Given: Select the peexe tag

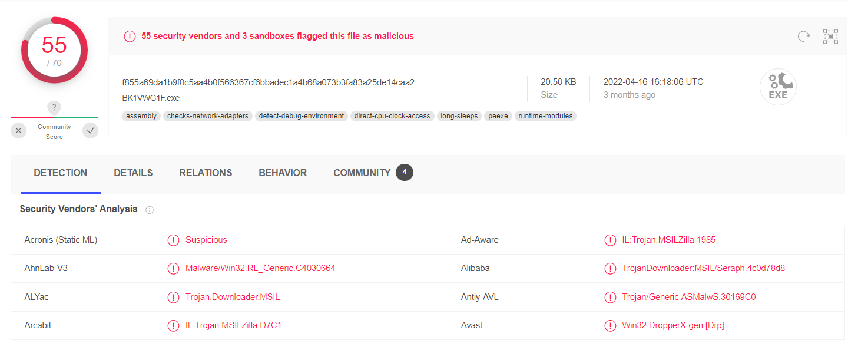Looking at the screenshot, I should coord(498,116).
